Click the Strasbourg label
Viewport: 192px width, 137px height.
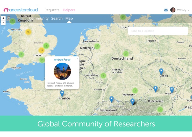click(x=99, y=89)
